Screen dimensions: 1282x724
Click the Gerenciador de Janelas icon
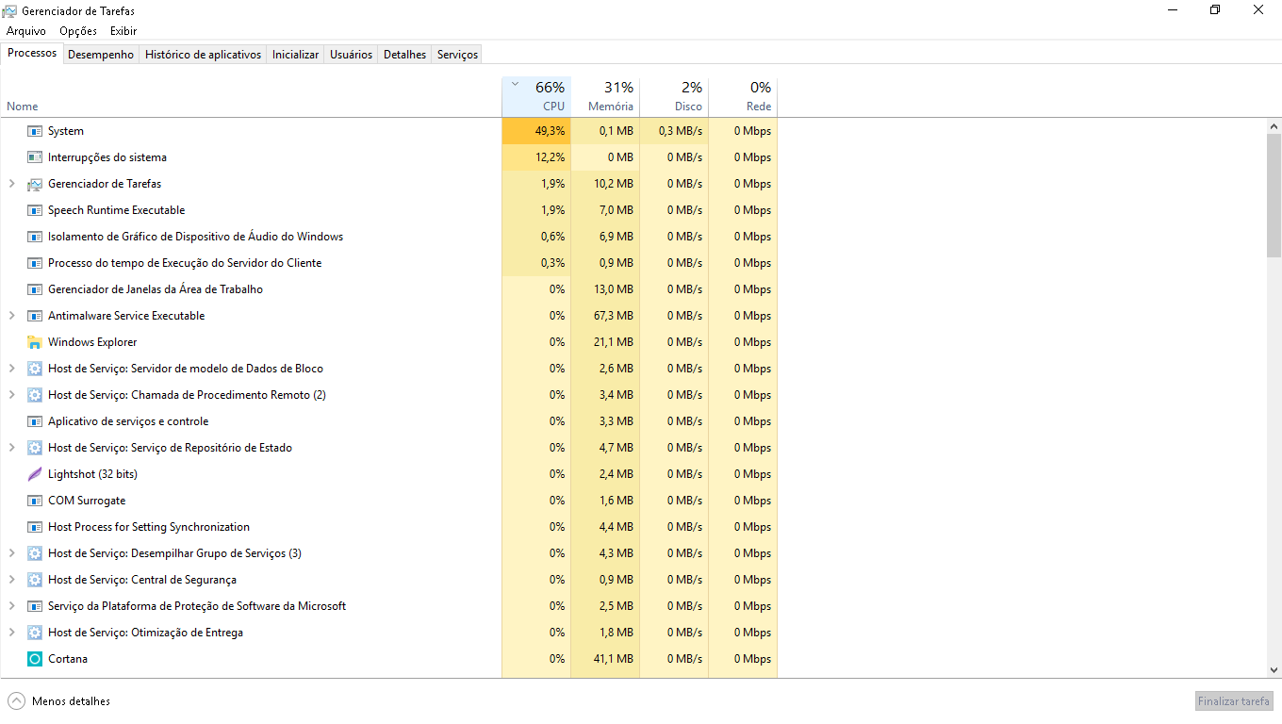(x=35, y=289)
